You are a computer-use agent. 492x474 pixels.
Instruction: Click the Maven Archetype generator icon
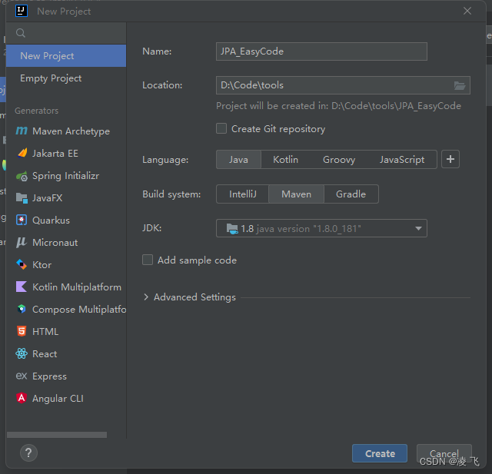coord(22,131)
